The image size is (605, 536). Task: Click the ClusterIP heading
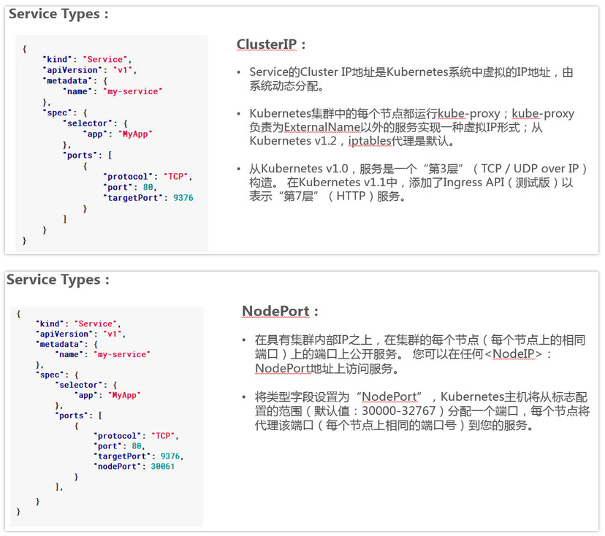(x=267, y=45)
